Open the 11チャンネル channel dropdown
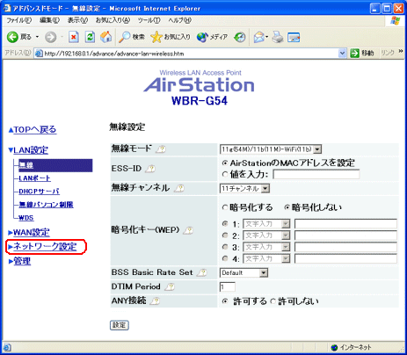The height and width of the screenshot is (355, 407). click(244, 189)
